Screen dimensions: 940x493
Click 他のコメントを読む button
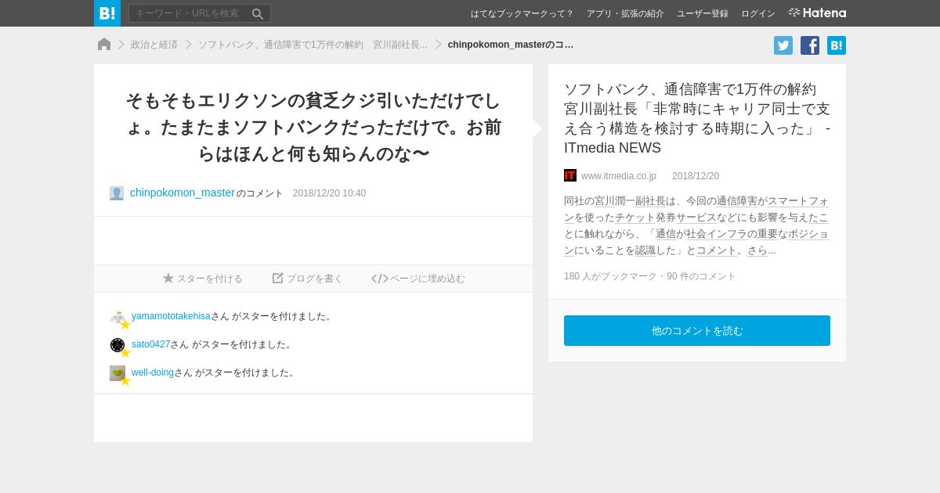pyautogui.click(x=697, y=330)
